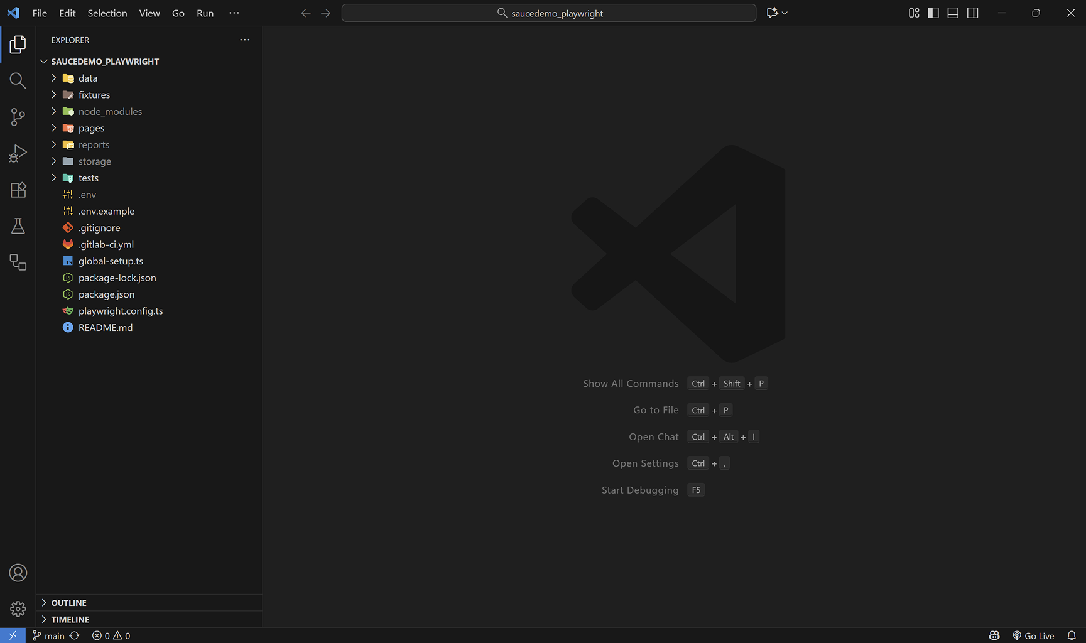Open the Extensions view
This screenshot has width=1086, height=643.
click(18, 190)
